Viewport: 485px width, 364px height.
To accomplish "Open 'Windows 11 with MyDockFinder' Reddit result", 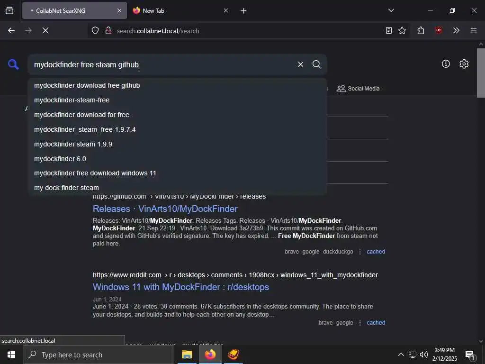I will click(x=181, y=287).
